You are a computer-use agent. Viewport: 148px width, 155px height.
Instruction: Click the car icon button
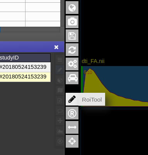click(x=72, y=78)
